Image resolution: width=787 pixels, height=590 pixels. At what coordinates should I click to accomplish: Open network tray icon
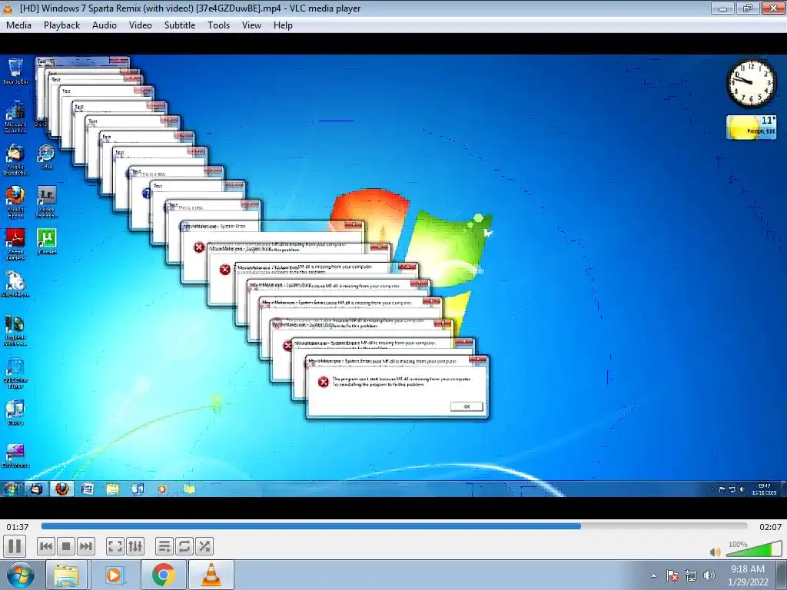click(691, 575)
